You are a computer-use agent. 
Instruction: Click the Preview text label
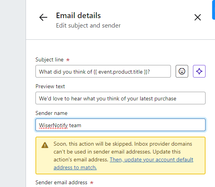tap(50, 86)
